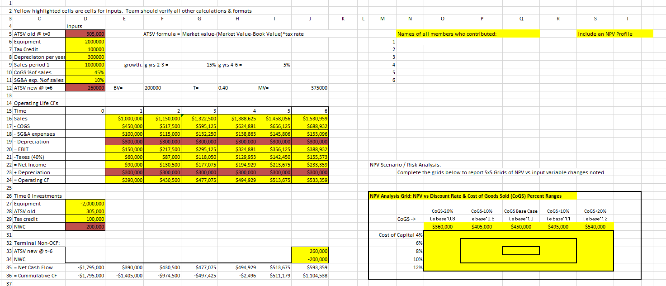666x286 pixels.
Task: Select the CoGS Base Case column label
Action: coord(521,211)
